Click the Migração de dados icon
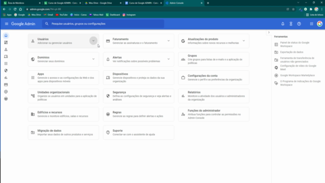The height and width of the screenshot is (183, 325). point(32,132)
